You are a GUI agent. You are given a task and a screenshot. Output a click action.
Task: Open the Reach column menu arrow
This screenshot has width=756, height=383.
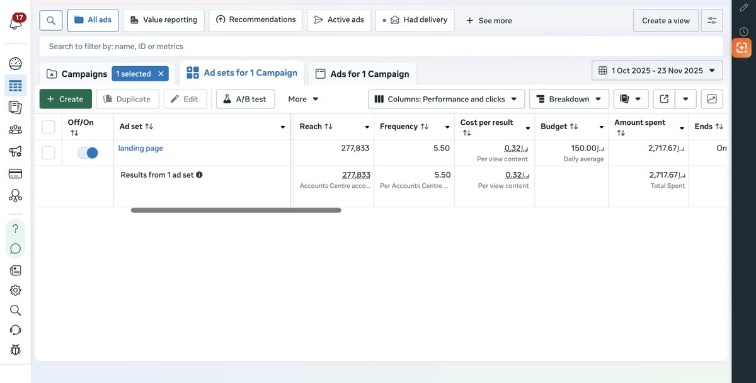pyautogui.click(x=367, y=127)
